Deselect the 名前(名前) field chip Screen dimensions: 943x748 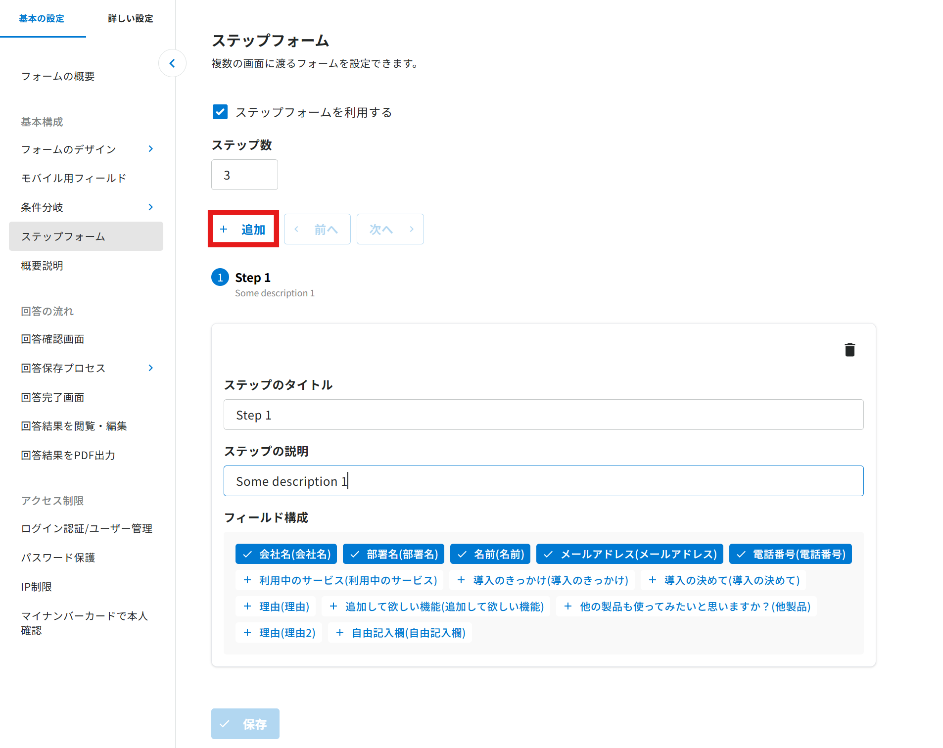(490, 554)
